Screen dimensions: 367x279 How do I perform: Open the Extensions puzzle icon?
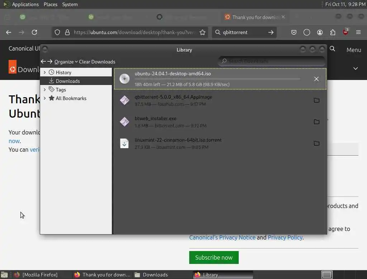coord(333,32)
